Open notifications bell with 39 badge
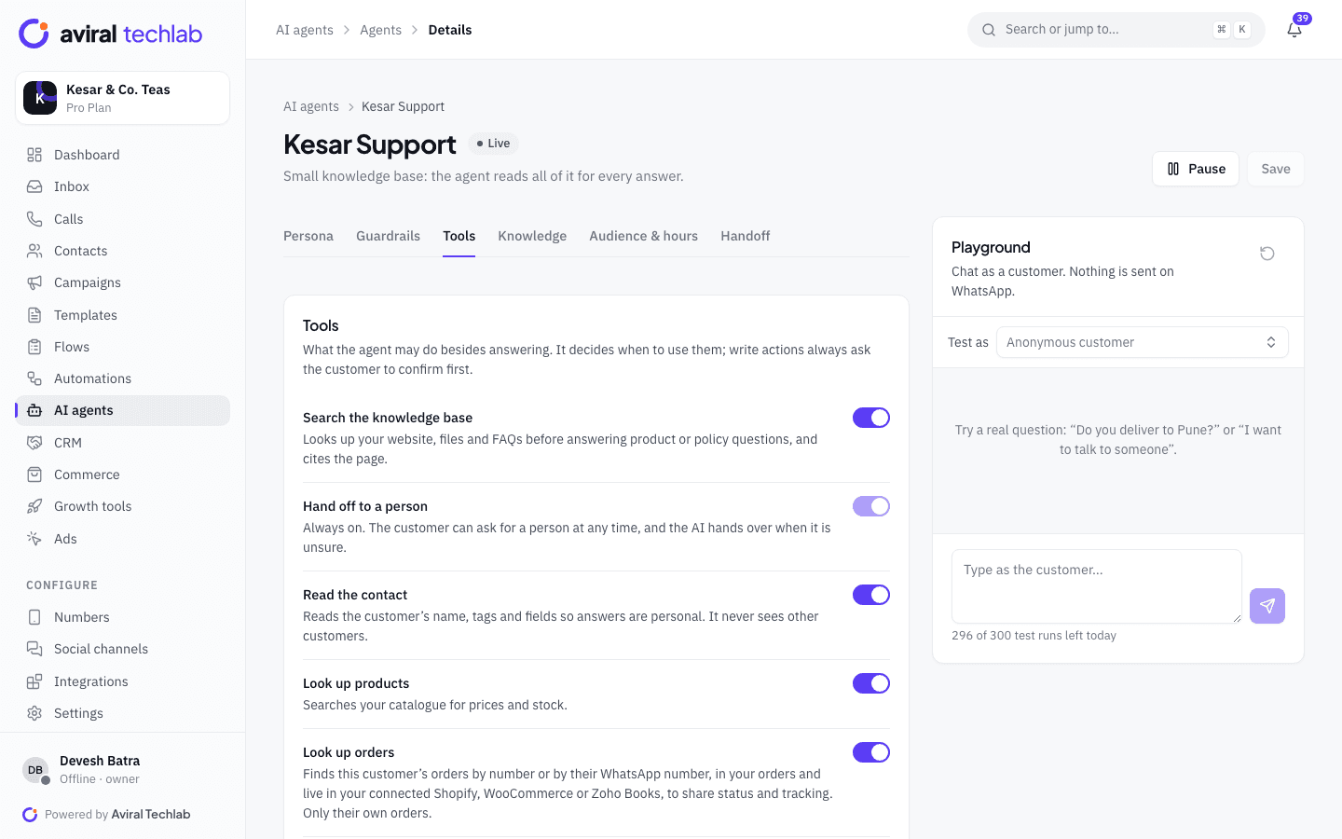The image size is (1342, 839). pos(1294,29)
